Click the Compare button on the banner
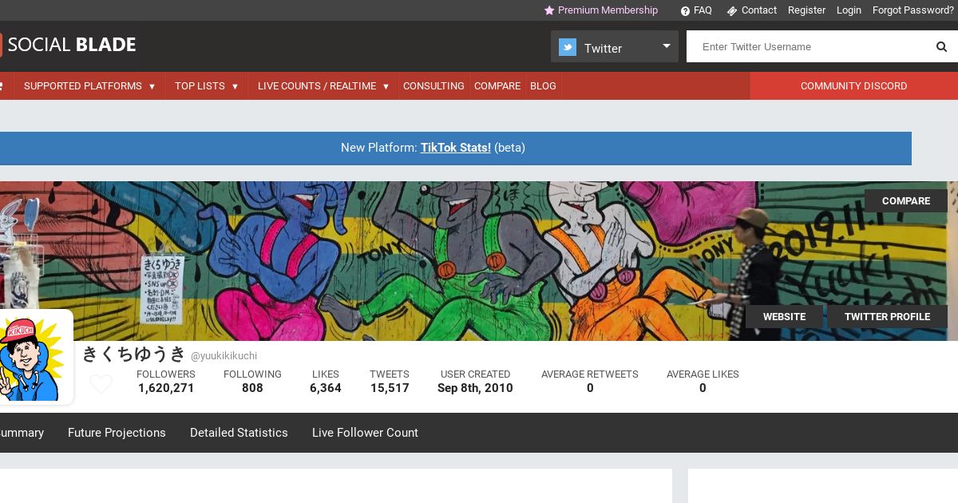 pos(906,201)
